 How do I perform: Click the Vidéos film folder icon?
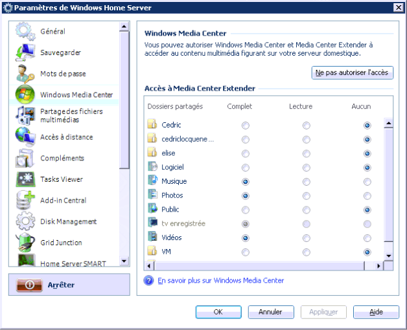[x=152, y=237]
